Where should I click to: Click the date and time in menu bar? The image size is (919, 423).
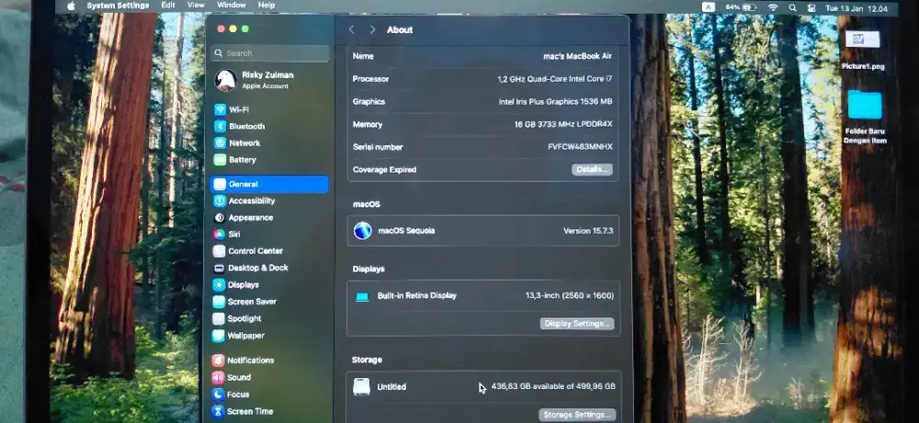click(857, 9)
